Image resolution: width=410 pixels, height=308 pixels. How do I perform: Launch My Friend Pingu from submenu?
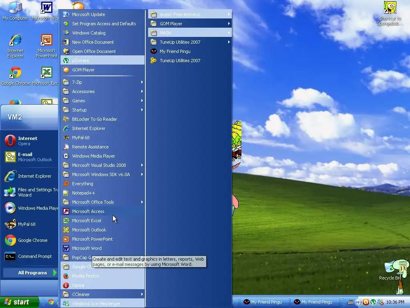(x=190, y=51)
